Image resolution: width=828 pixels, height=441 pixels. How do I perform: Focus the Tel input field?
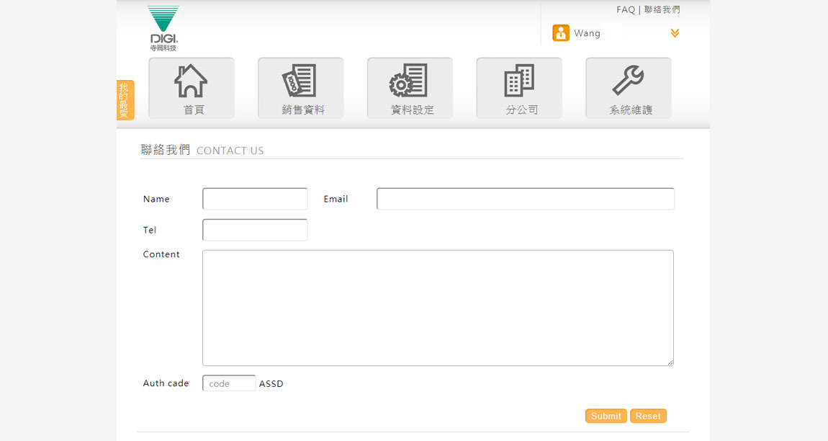click(x=255, y=230)
